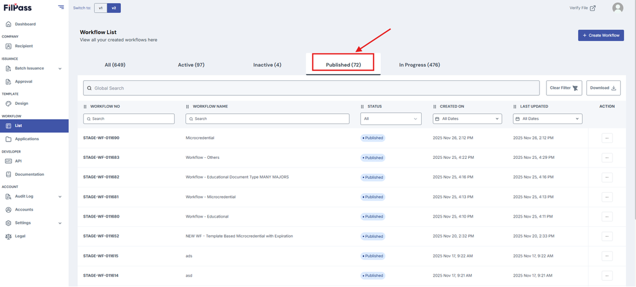Click the Workflow No search field
The image size is (636, 287).
[129, 119]
